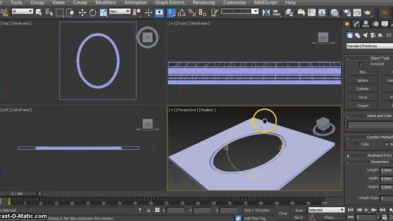Open the Render Setup icon
The image size is (393, 221).
346,12
